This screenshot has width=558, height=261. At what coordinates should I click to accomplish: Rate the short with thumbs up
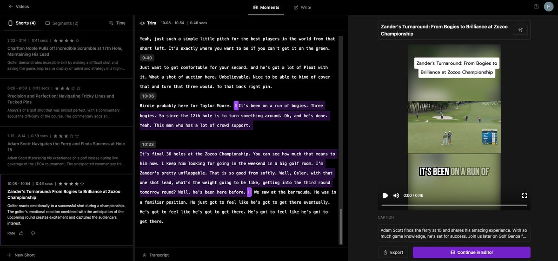pos(21,233)
